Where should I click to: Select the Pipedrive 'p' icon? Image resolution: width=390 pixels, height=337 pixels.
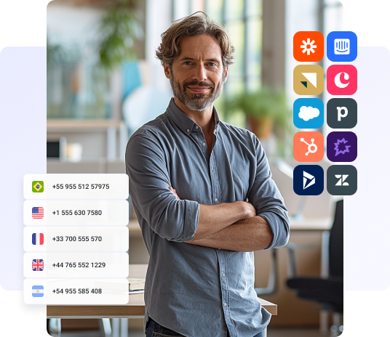342,113
